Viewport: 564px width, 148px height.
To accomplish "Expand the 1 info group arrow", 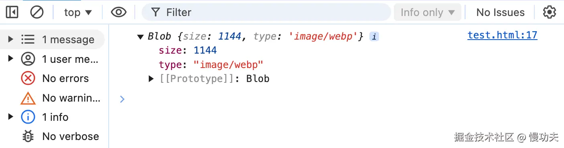I will tap(11, 117).
